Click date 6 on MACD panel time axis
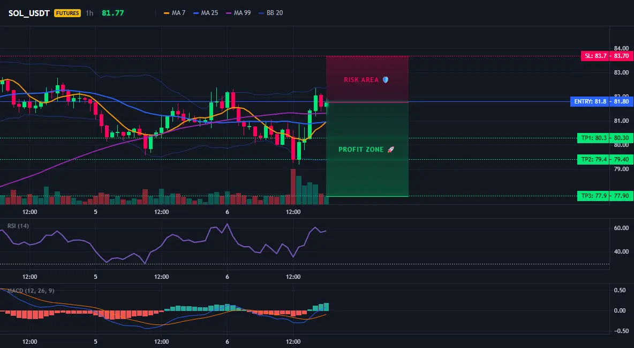Image resolution: width=634 pixels, height=348 pixels. click(x=227, y=342)
